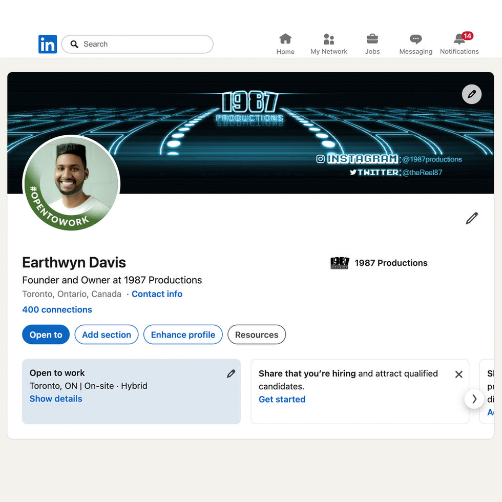The width and height of the screenshot is (502, 502).
Task: Click the Earthwyn Davis name heading
Action: (x=74, y=262)
